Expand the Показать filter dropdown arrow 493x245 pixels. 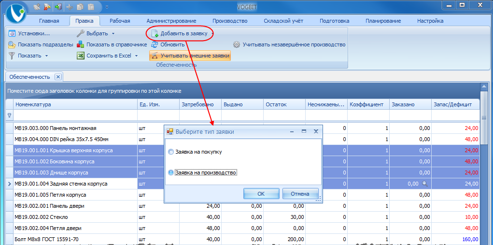pyautogui.click(x=46, y=56)
